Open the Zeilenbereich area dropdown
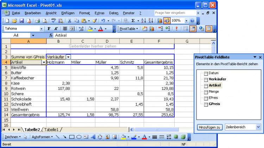The width and height of the screenshot is (264, 148). tap(258, 127)
